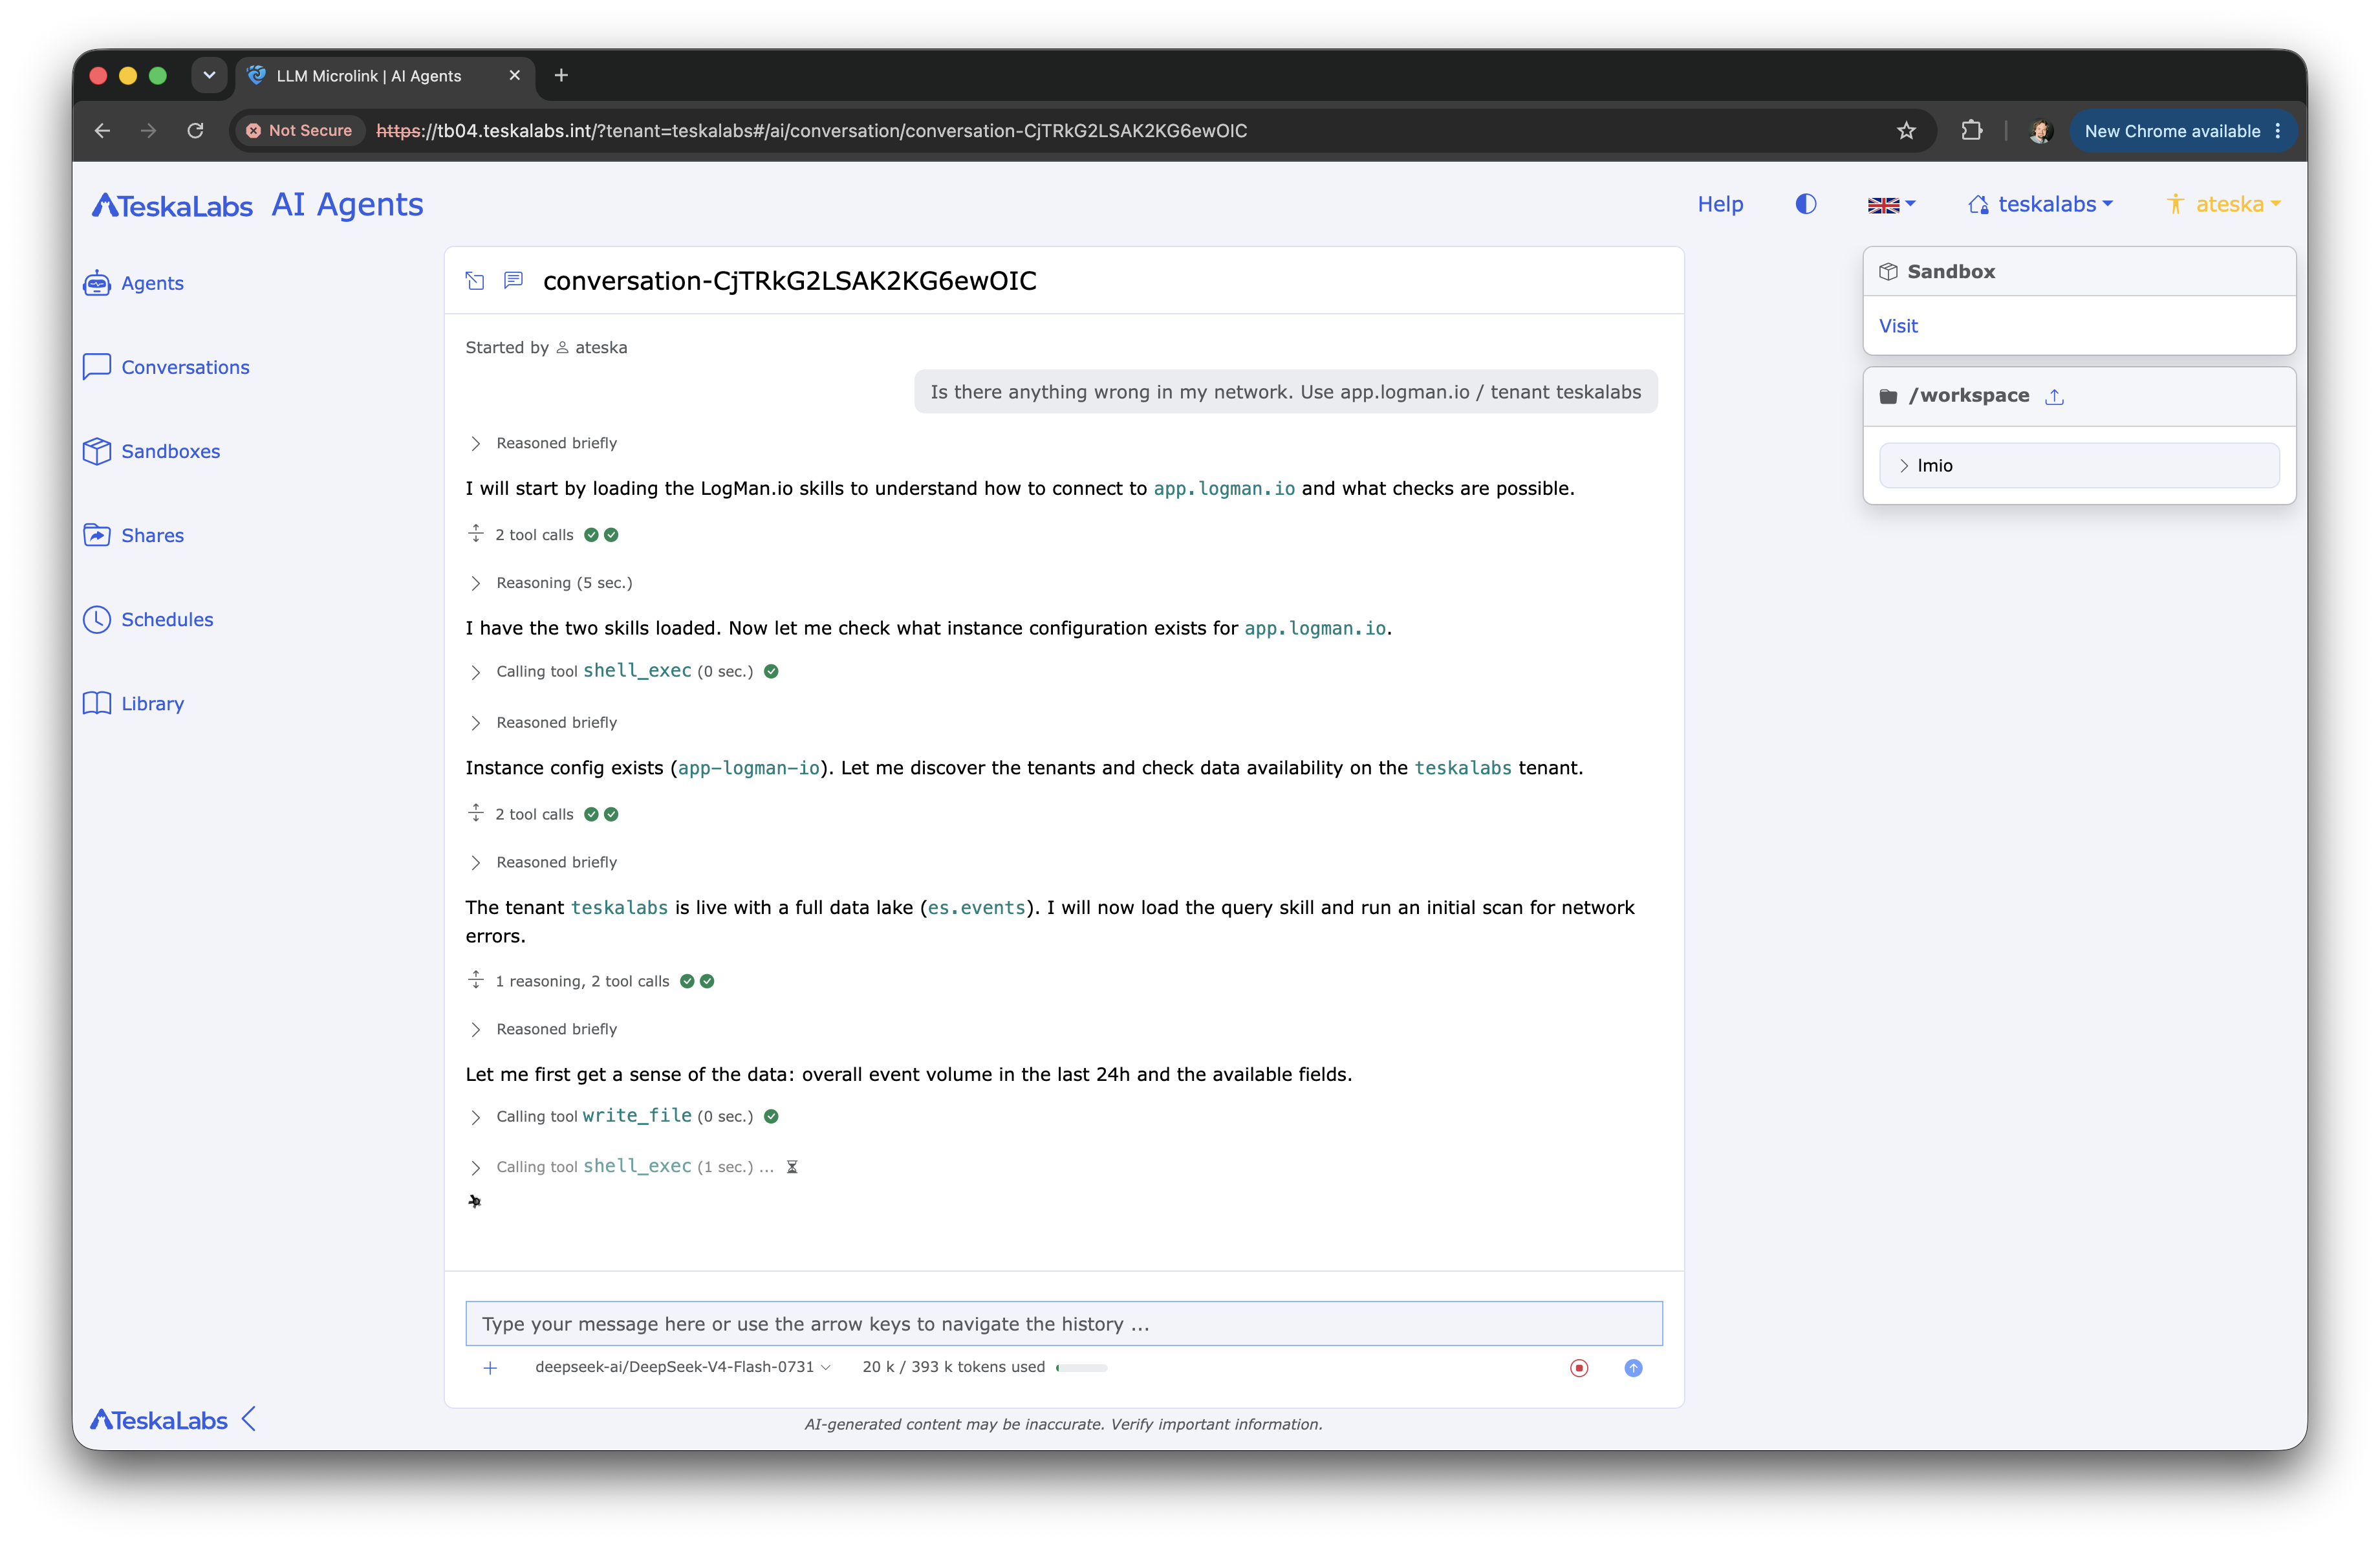2380x1546 pixels.
Task: Open the language flag dropdown
Action: pos(1891,204)
